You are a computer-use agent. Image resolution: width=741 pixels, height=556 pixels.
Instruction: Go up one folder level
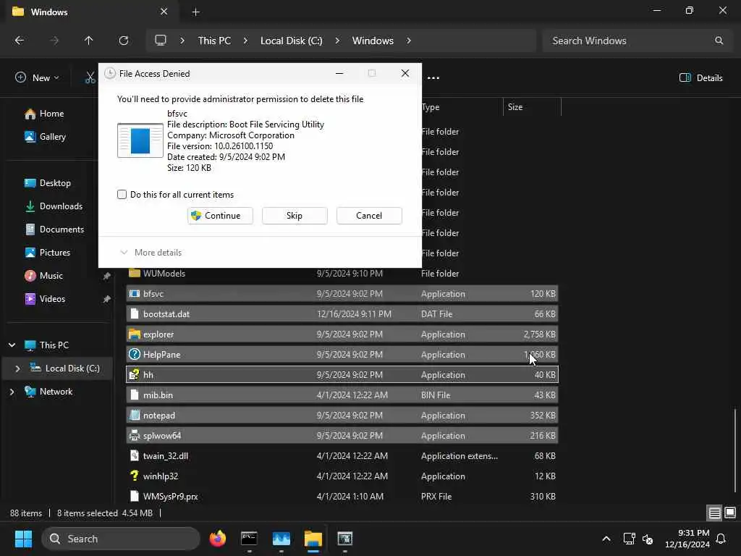click(88, 41)
